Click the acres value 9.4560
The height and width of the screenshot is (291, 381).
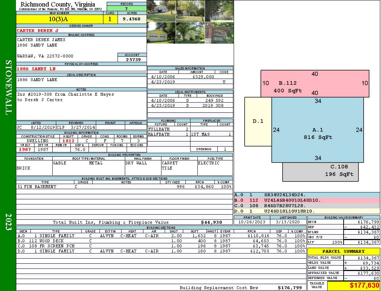click(132, 19)
